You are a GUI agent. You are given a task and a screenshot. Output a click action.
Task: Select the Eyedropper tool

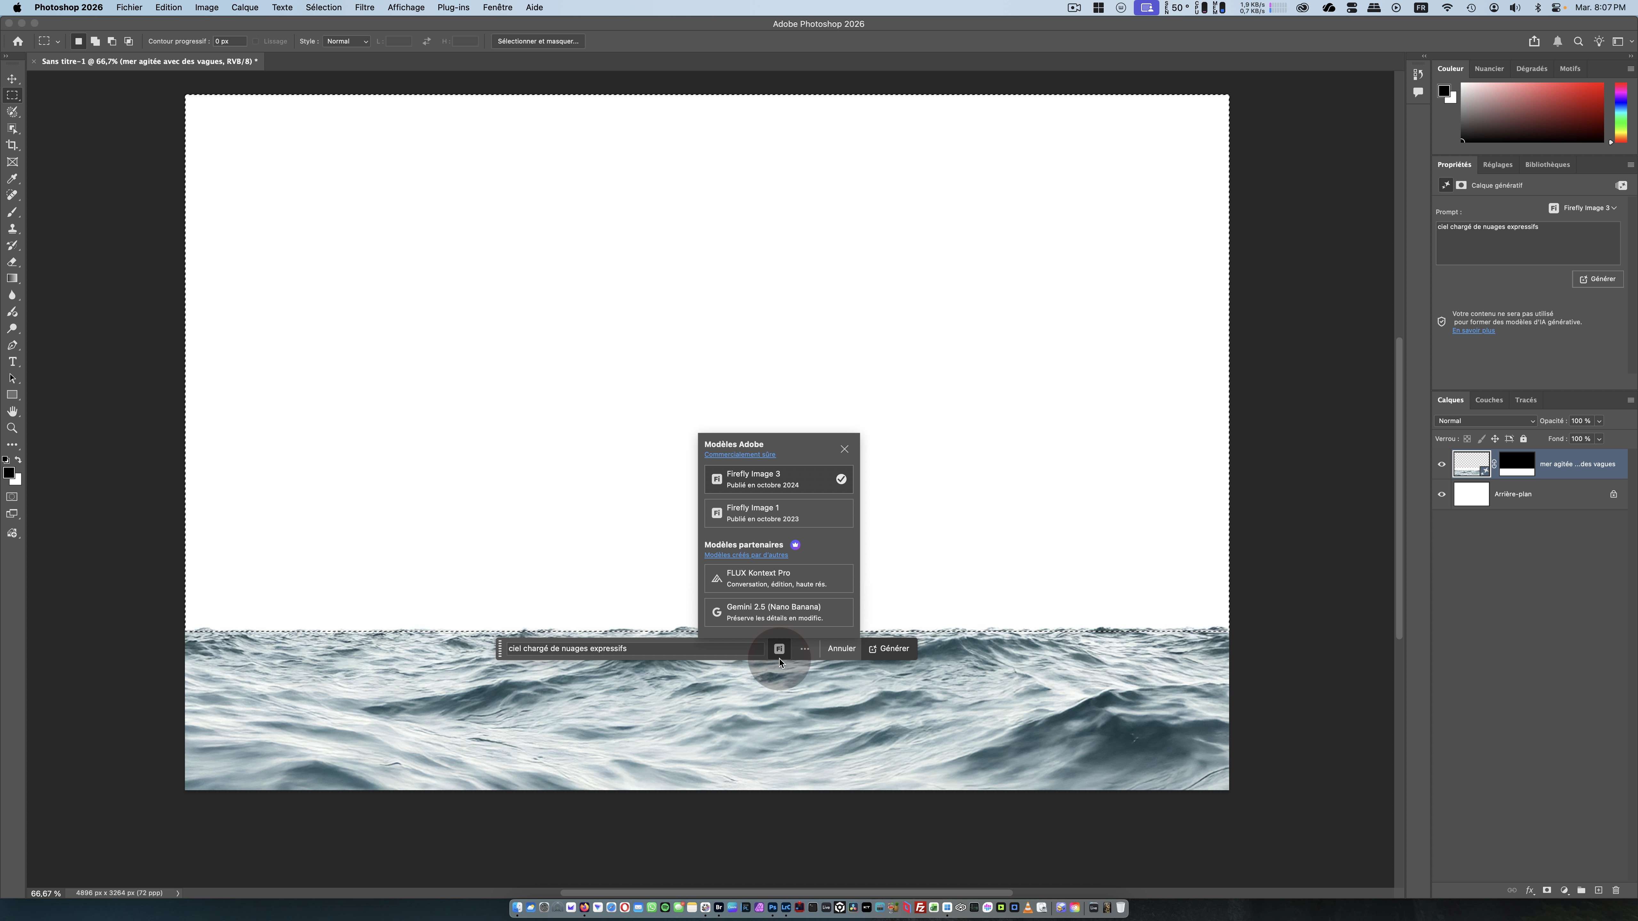(12, 179)
